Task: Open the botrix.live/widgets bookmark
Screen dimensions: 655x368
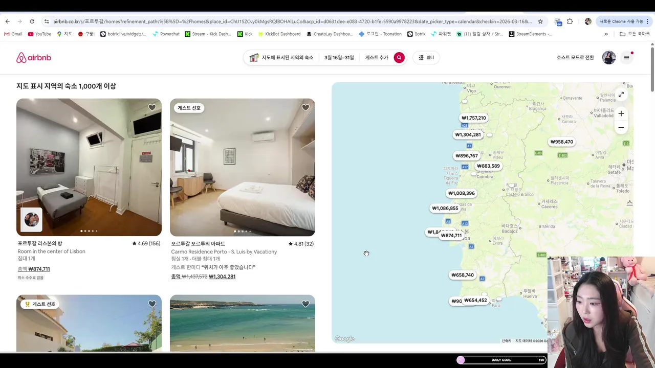Action: coord(123,34)
